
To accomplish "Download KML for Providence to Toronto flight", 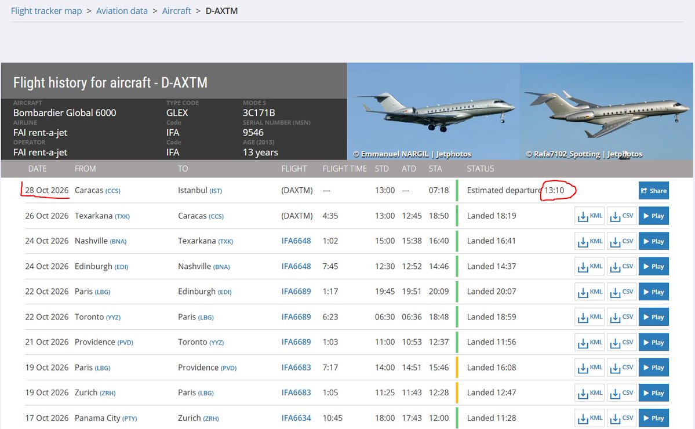I will tap(590, 342).
